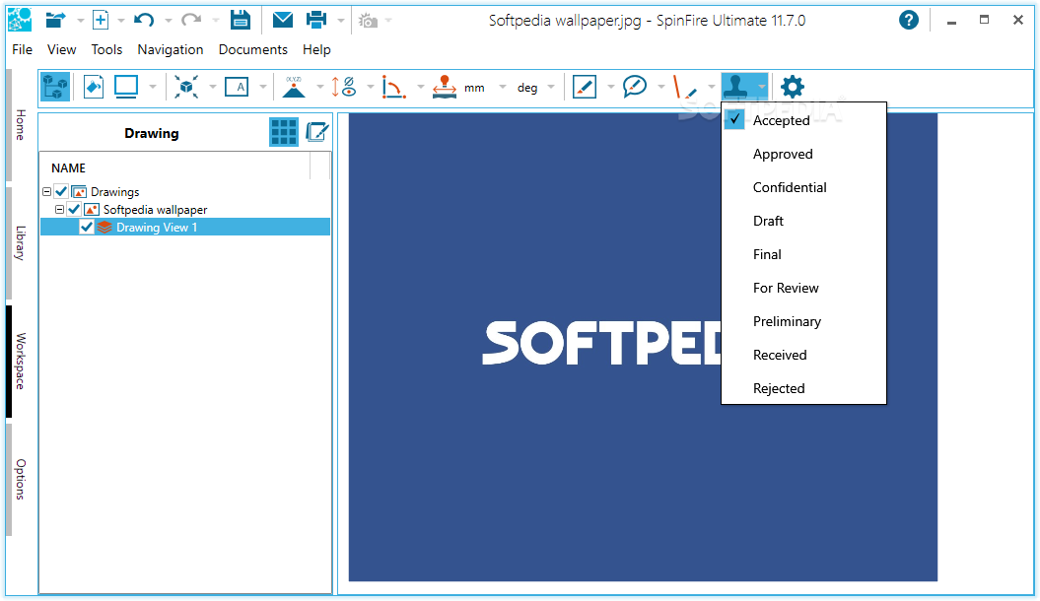
Task: Open the View menu
Action: click(x=62, y=49)
